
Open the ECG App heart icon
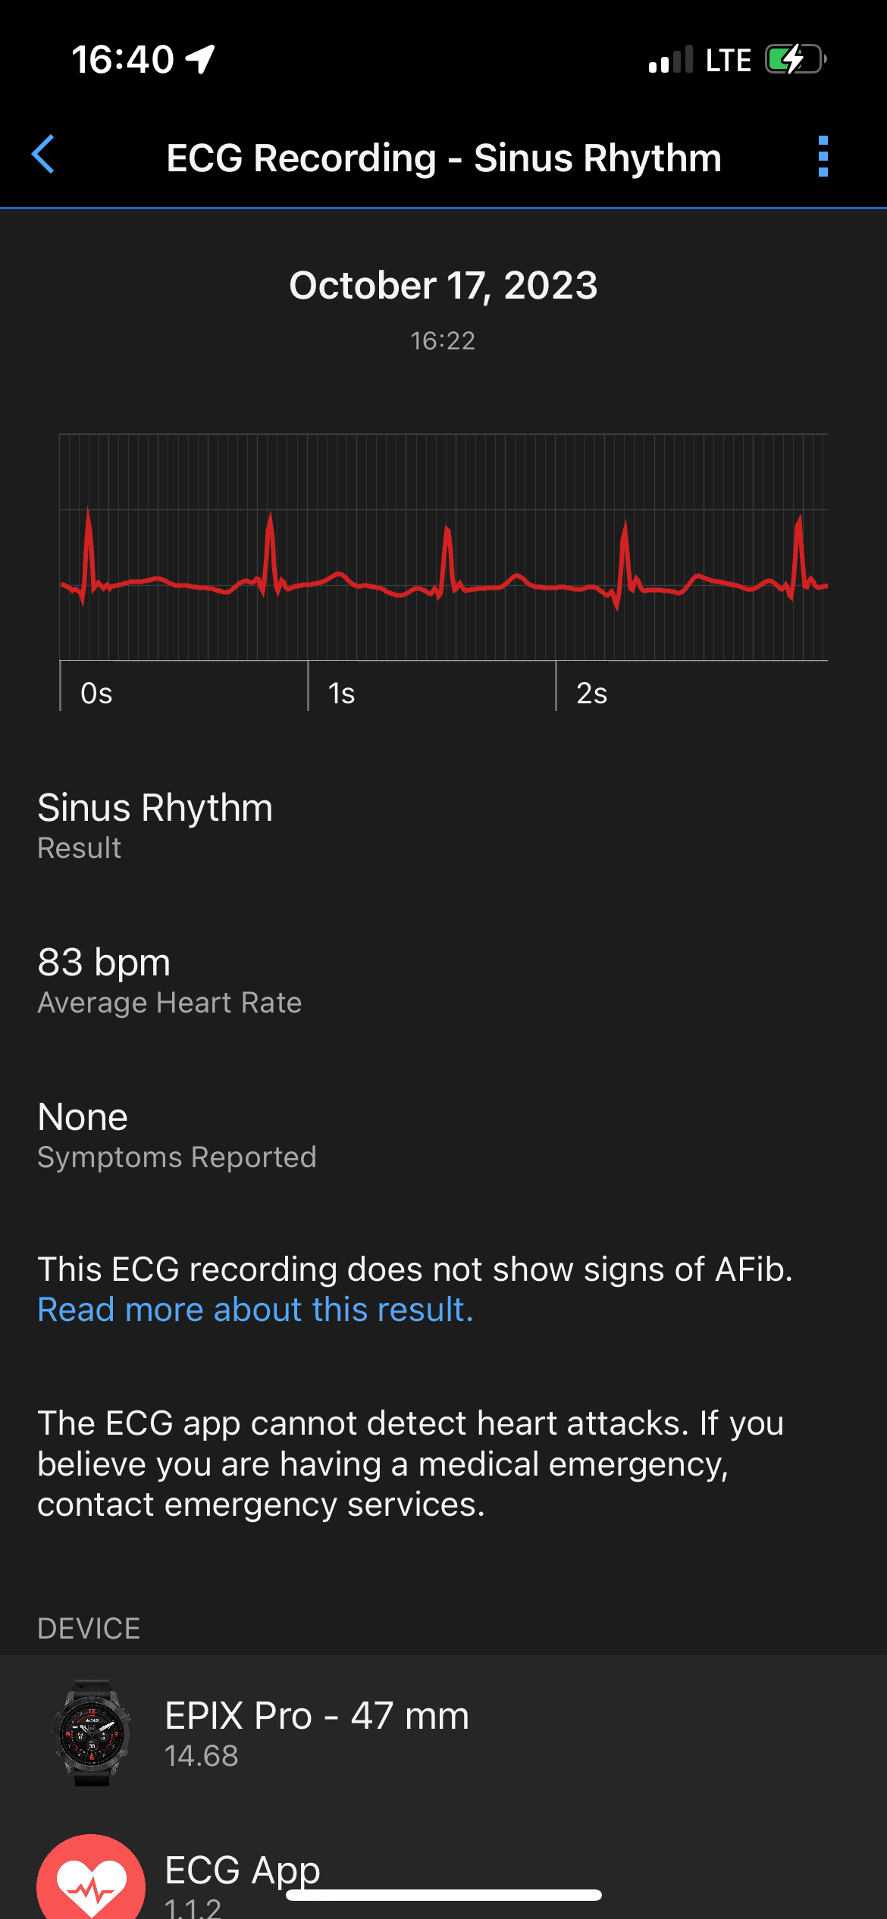(x=89, y=1880)
